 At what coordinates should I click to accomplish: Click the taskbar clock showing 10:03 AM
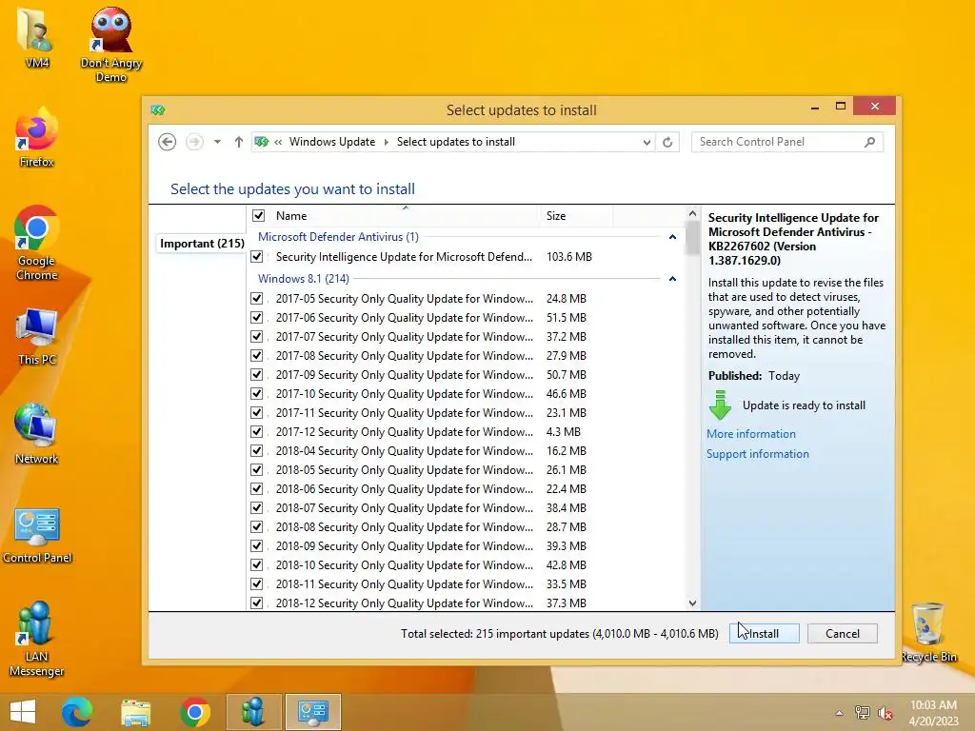click(933, 713)
